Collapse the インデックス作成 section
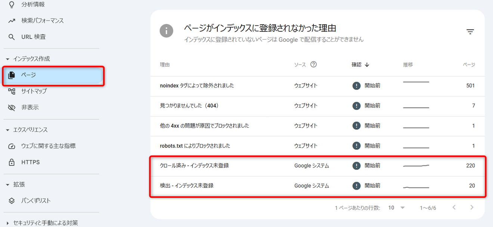The width and height of the screenshot is (493, 227). [x=7, y=59]
